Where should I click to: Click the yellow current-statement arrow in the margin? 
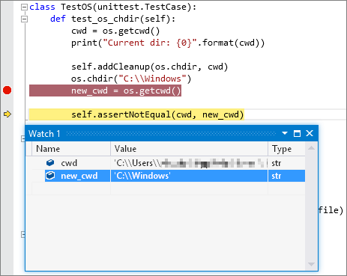7,114
